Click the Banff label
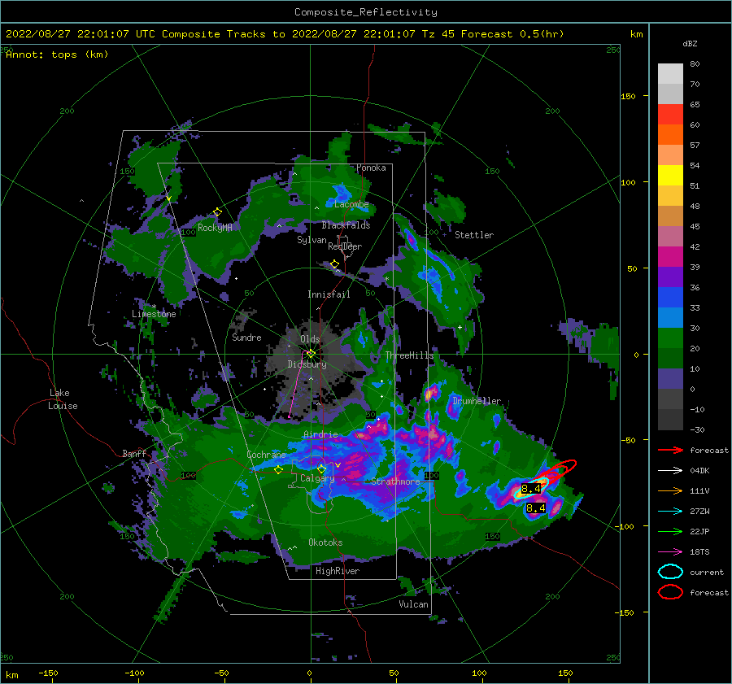732x684 pixels. pyautogui.click(x=134, y=454)
